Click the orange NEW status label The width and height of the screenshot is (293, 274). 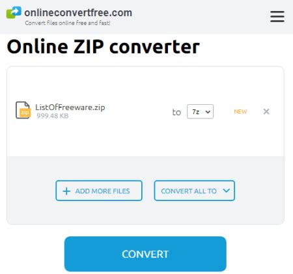tap(240, 112)
